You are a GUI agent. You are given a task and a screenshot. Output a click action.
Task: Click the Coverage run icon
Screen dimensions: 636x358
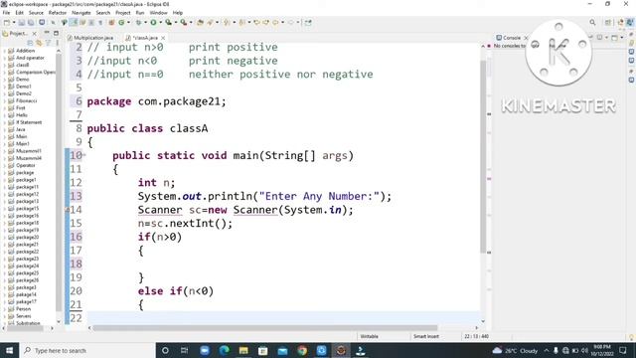point(168,22)
